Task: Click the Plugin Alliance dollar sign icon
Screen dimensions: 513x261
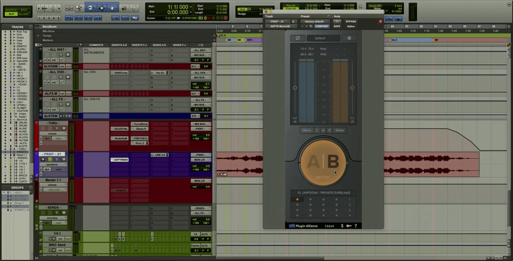Action: click(x=342, y=226)
